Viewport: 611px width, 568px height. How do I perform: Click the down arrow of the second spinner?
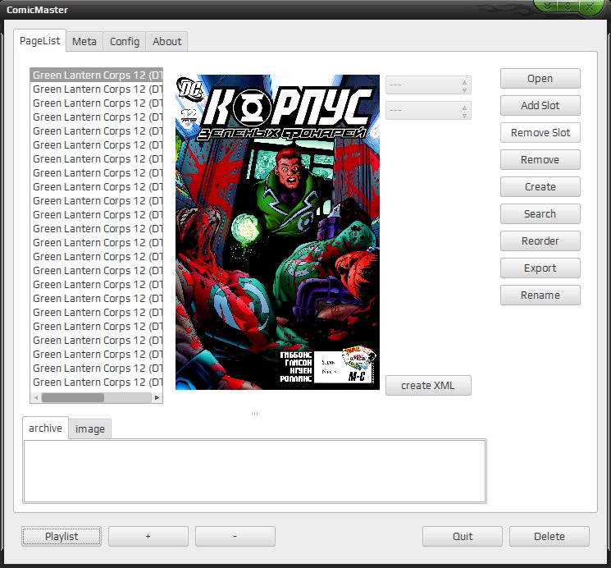[464, 116]
